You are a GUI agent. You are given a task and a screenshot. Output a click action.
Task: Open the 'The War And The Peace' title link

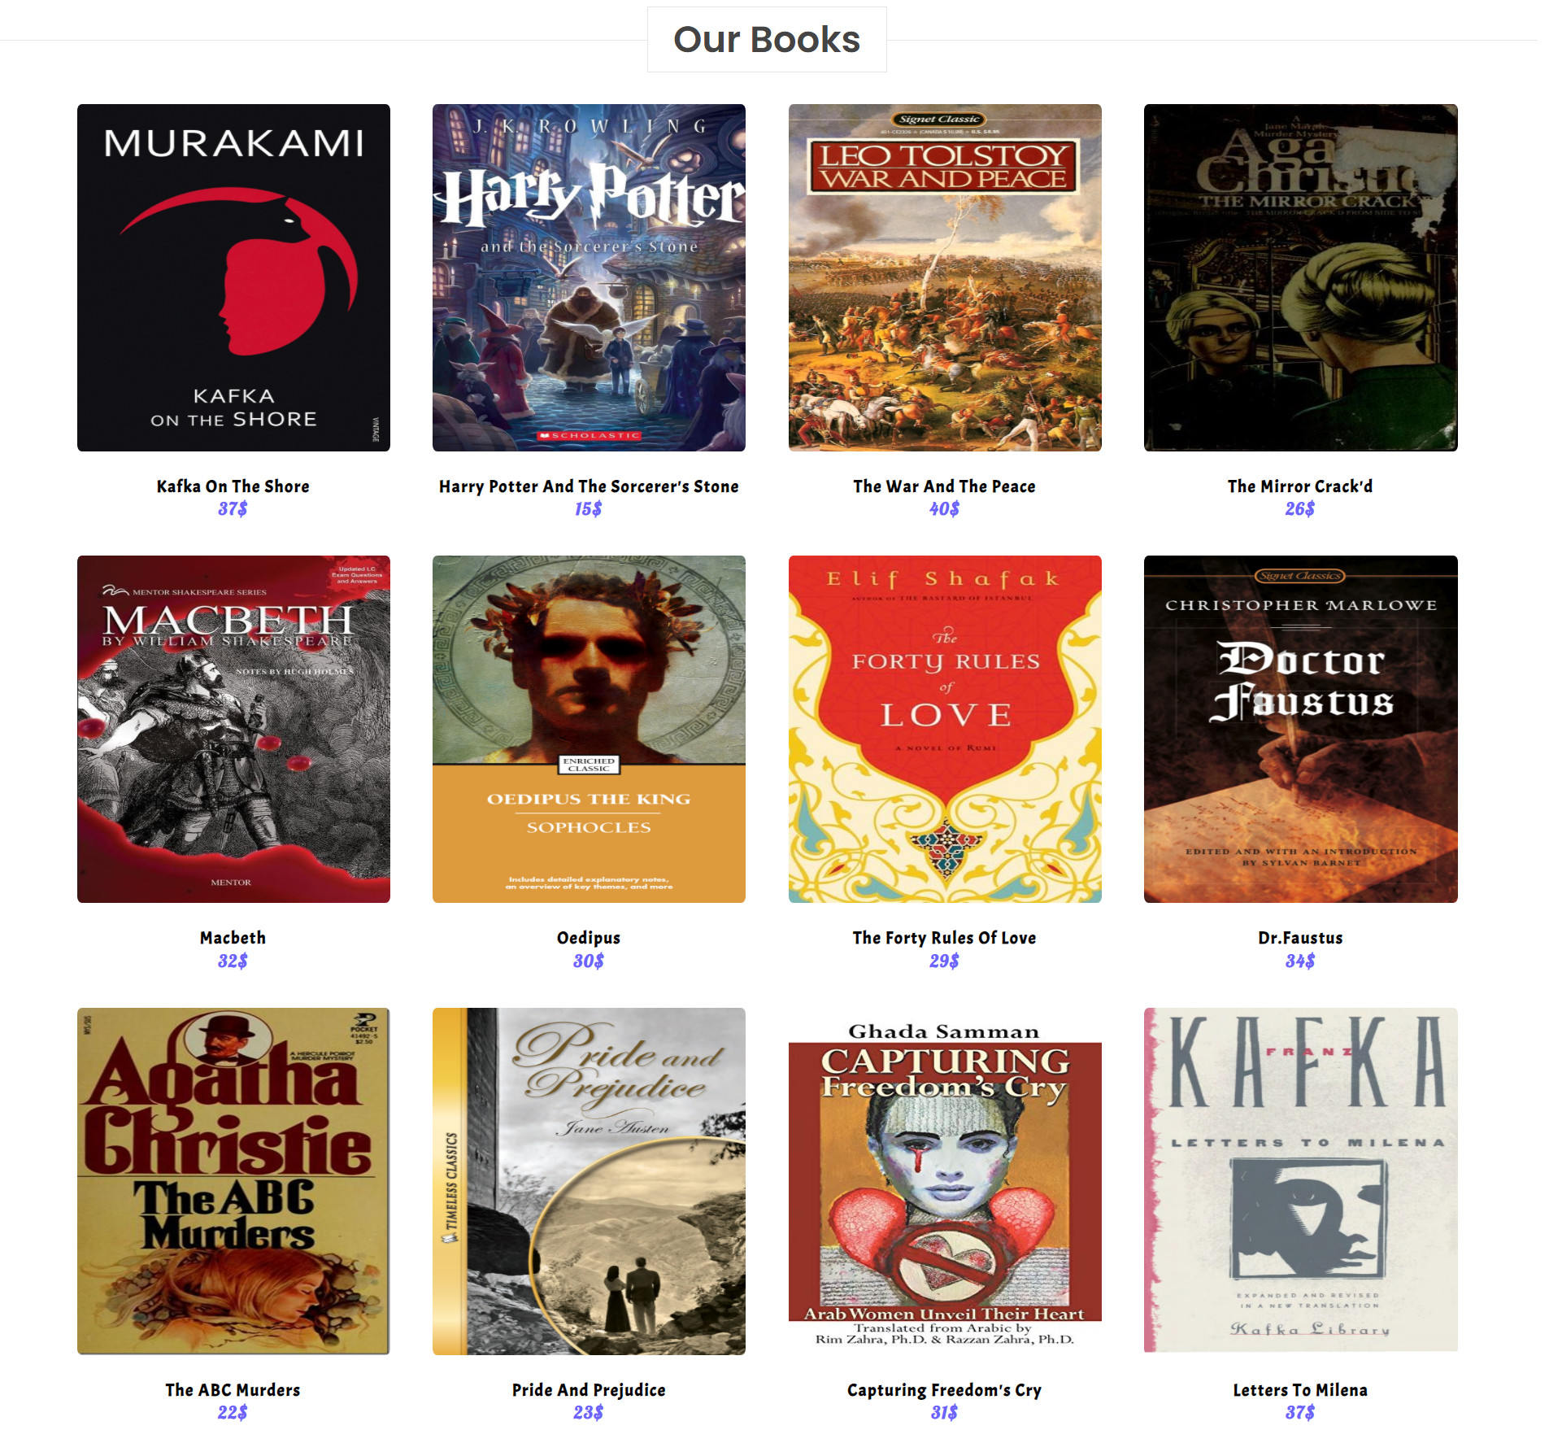coord(944,486)
